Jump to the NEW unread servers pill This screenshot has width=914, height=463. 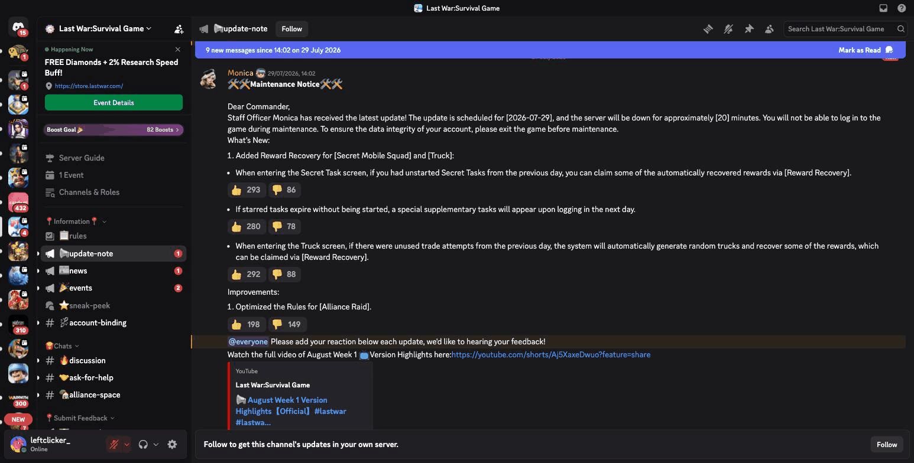click(x=18, y=419)
